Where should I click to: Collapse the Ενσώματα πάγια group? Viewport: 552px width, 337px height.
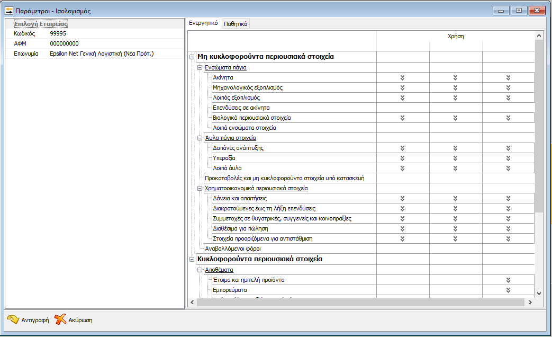click(200, 67)
